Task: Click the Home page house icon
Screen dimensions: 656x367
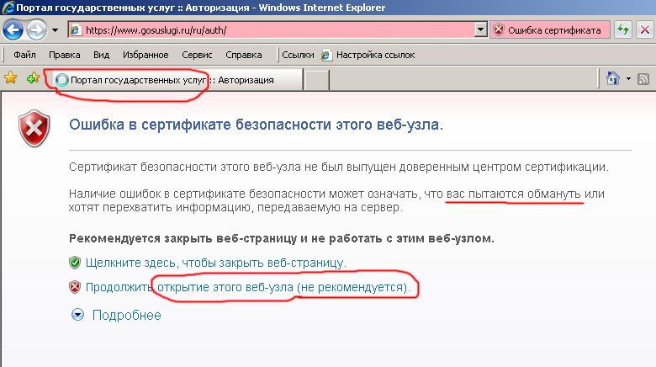Action: (613, 78)
